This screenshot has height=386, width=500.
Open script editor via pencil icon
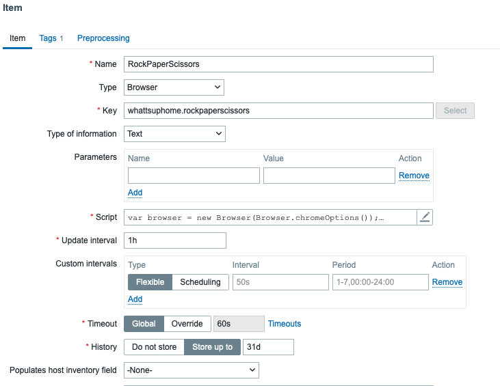[x=425, y=217]
